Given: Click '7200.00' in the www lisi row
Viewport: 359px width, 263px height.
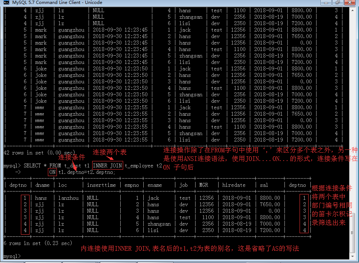Looking at the screenshot, I should [x=301, y=140].
